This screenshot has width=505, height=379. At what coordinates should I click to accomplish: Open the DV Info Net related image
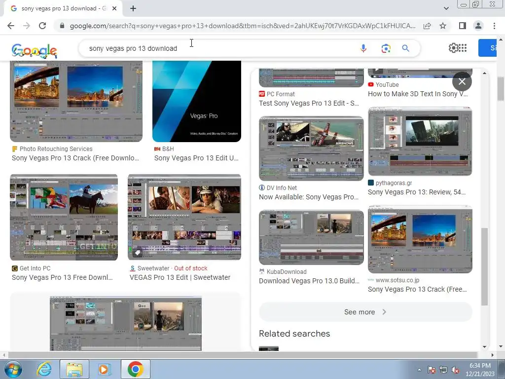311,148
